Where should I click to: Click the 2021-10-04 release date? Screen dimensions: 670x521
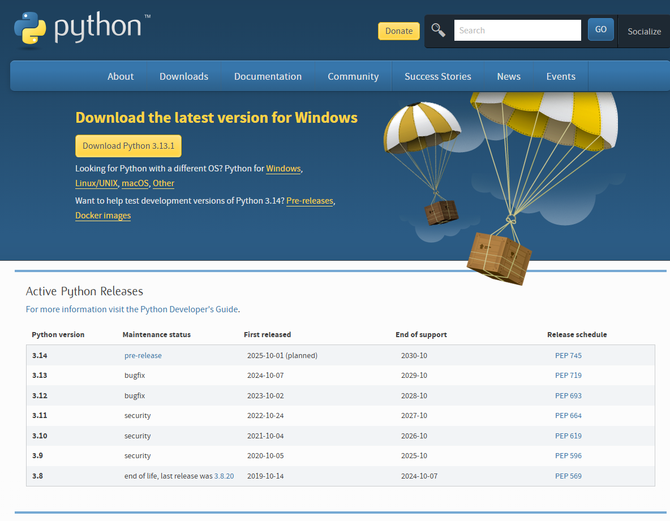tap(265, 436)
